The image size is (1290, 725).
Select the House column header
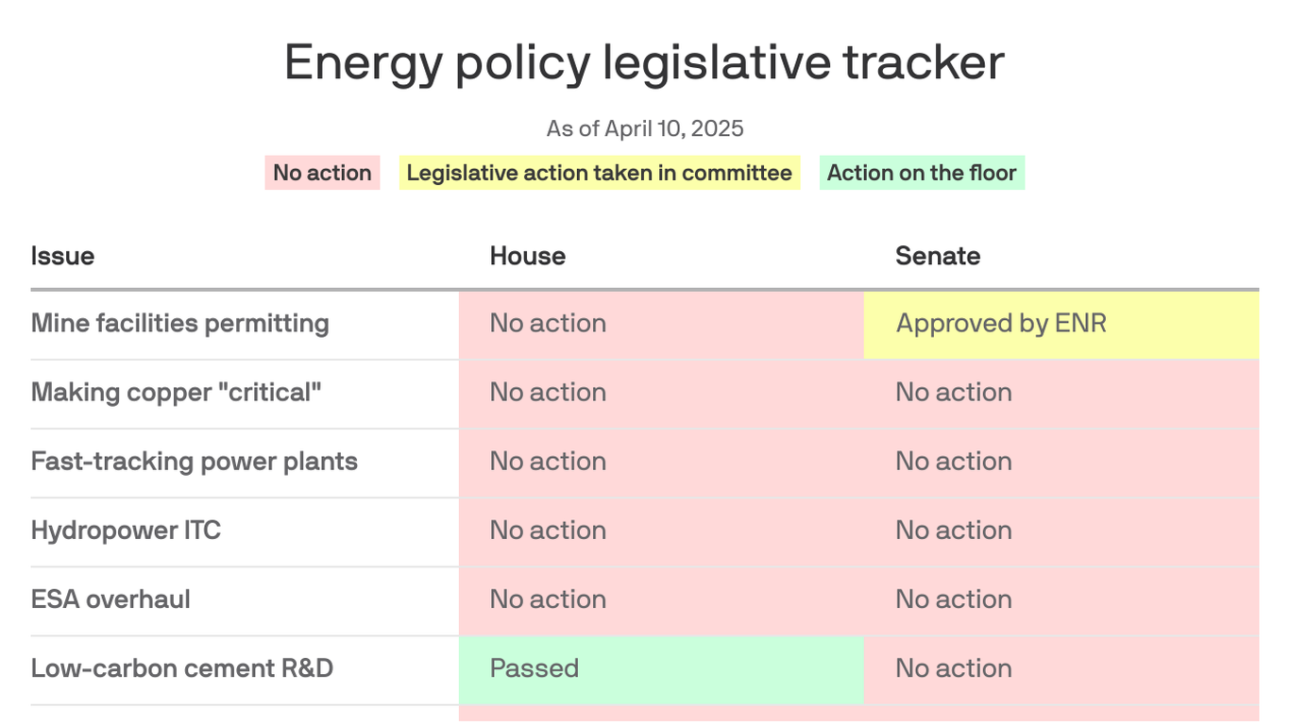point(527,256)
